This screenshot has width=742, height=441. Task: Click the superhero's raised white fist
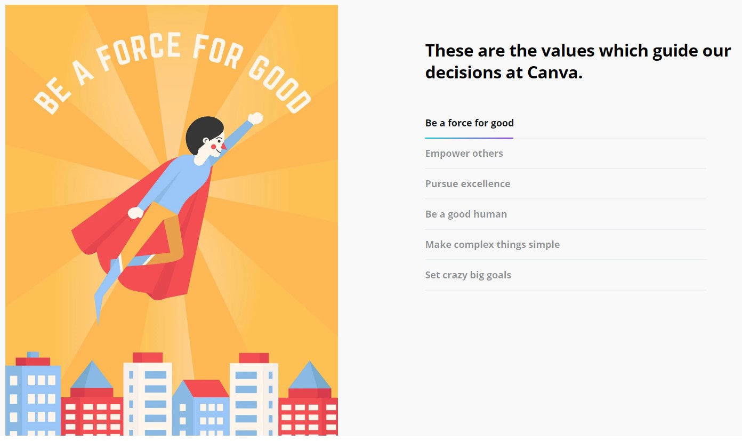pos(256,118)
